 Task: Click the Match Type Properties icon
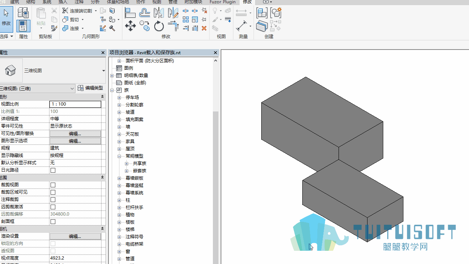pos(54,28)
